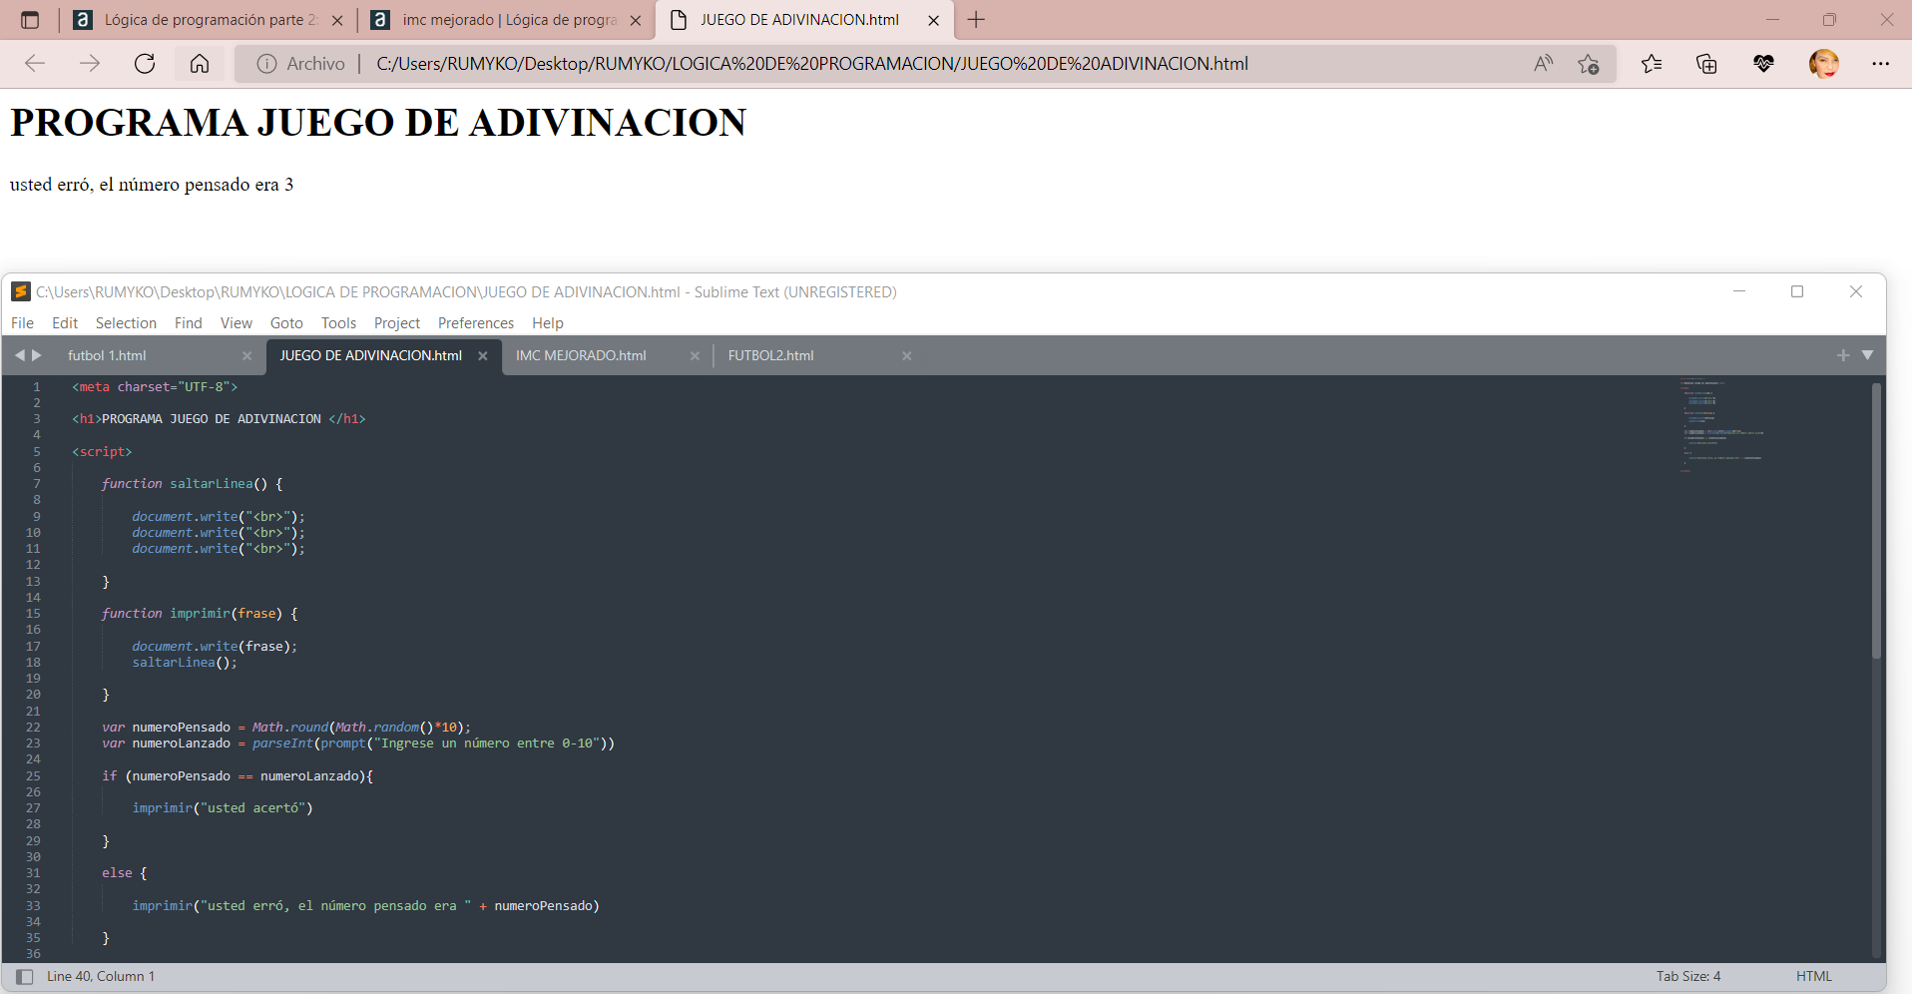Switch to FUTBOL2.html tab in Sublime
The height and width of the screenshot is (994, 1912).
click(x=771, y=355)
